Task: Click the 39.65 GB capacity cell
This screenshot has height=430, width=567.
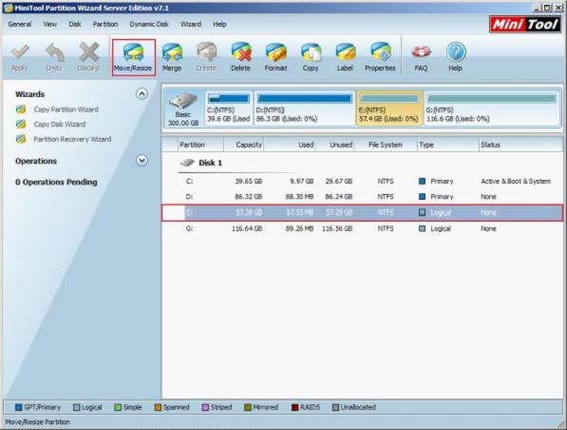Action: tap(249, 181)
